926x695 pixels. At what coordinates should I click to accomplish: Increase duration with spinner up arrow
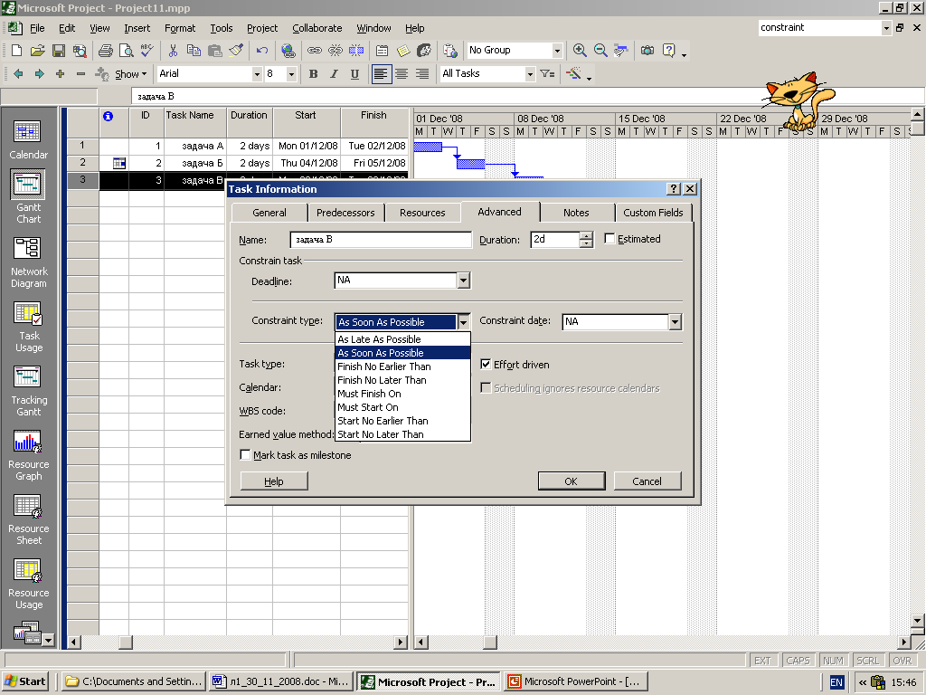586,236
